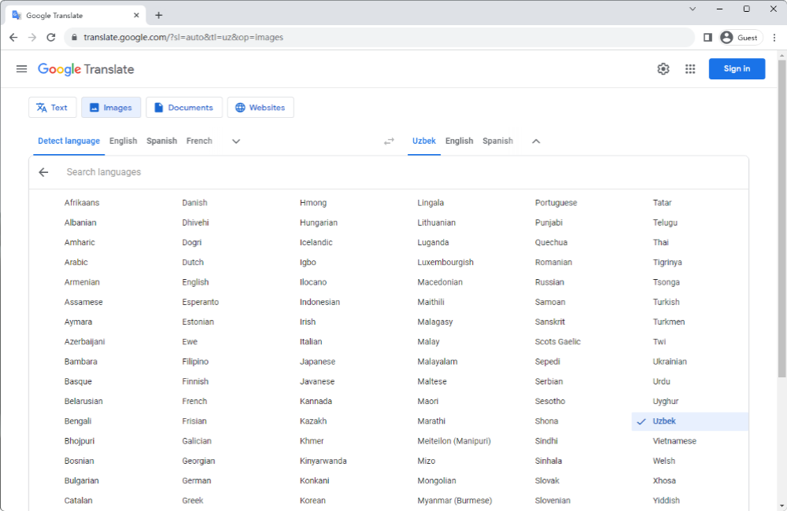Screen dimensions: 787x511
Task: Select the checked Uzbek list entry
Action: point(689,421)
